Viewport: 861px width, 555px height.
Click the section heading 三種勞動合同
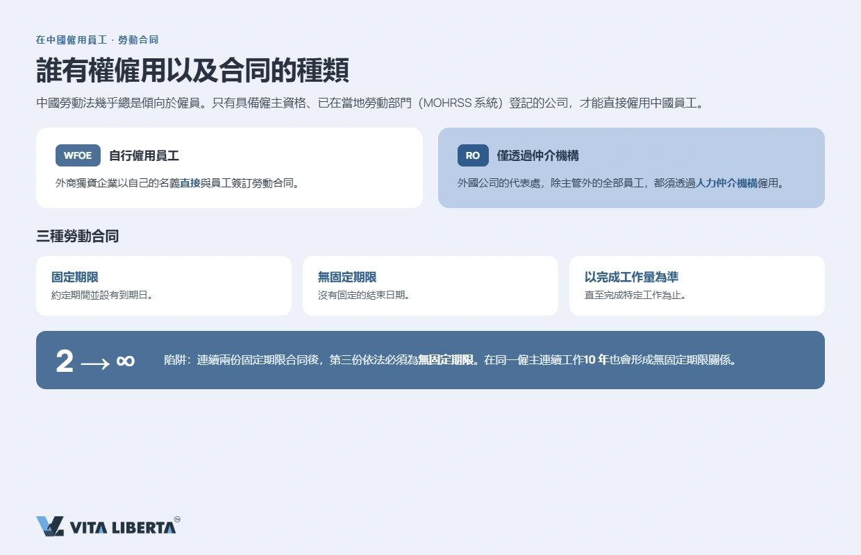click(x=77, y=236)
